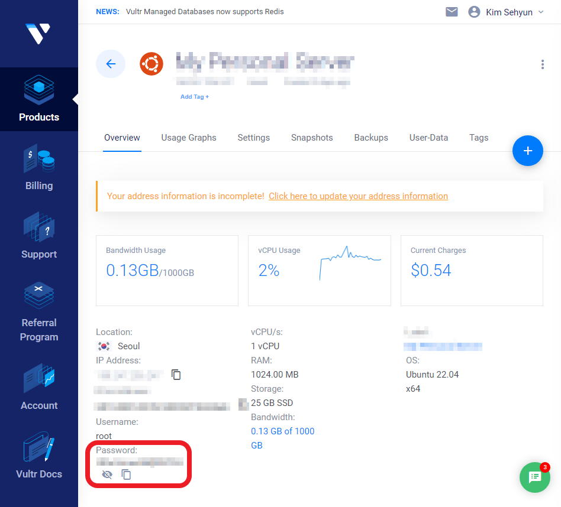Click the blurred password value
Screen dimensions: 561x507
click(140, 461)
